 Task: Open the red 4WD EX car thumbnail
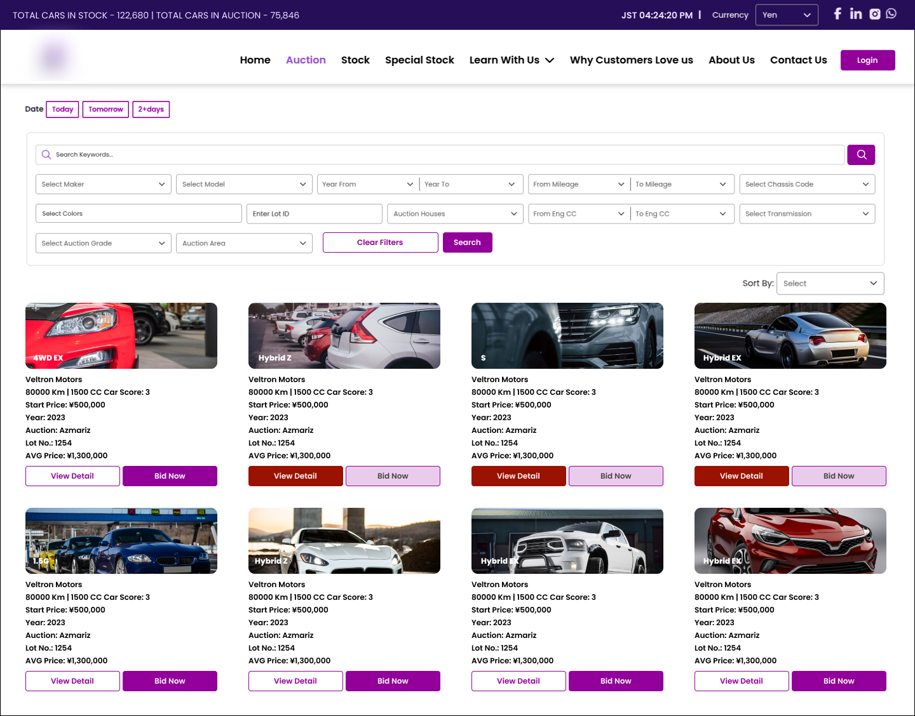[121, 336]
